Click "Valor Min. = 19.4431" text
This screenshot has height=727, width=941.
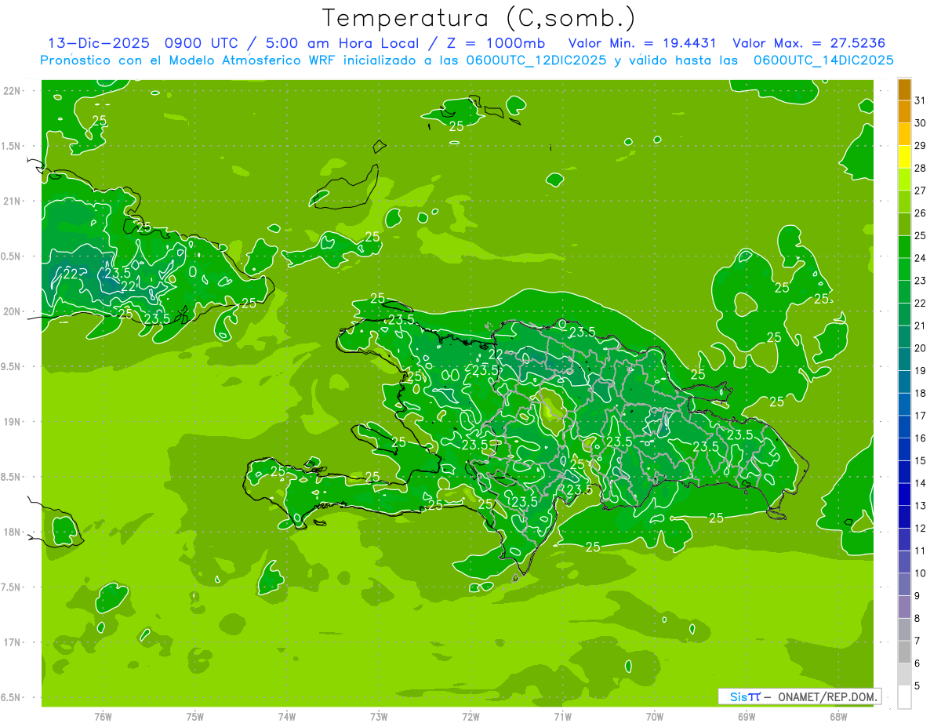[x=642, y=43]
